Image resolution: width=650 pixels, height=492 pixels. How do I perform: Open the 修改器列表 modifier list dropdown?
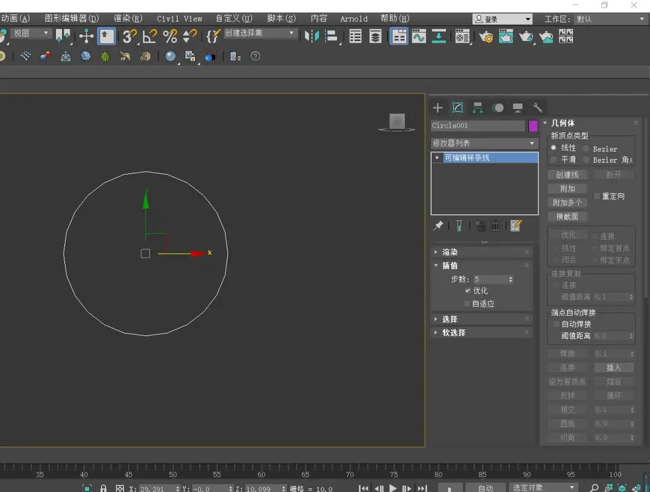pos(484,143)
